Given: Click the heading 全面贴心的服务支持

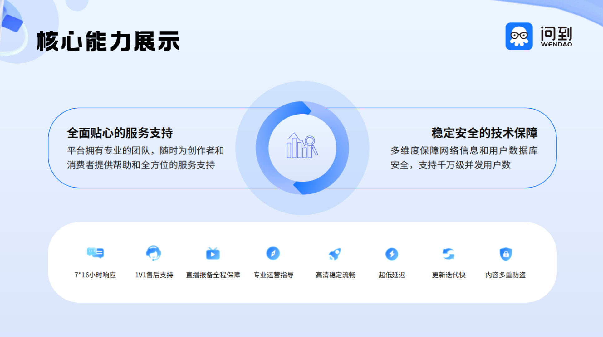Looking at the screenshot, I should (x=120, y=133).
